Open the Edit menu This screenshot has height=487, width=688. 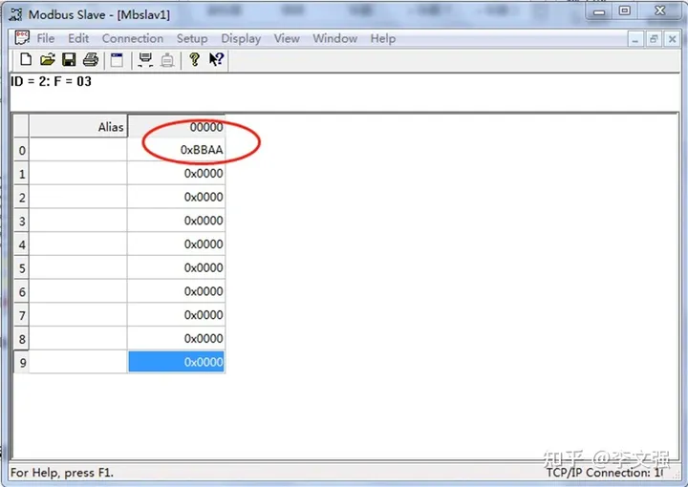tap(78, 38)
